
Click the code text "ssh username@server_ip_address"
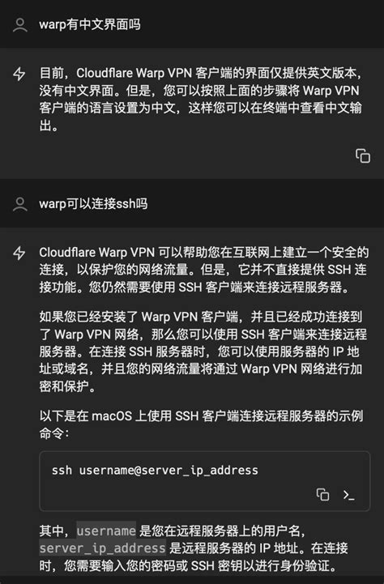pyautogui.click(x=155, y=471)
